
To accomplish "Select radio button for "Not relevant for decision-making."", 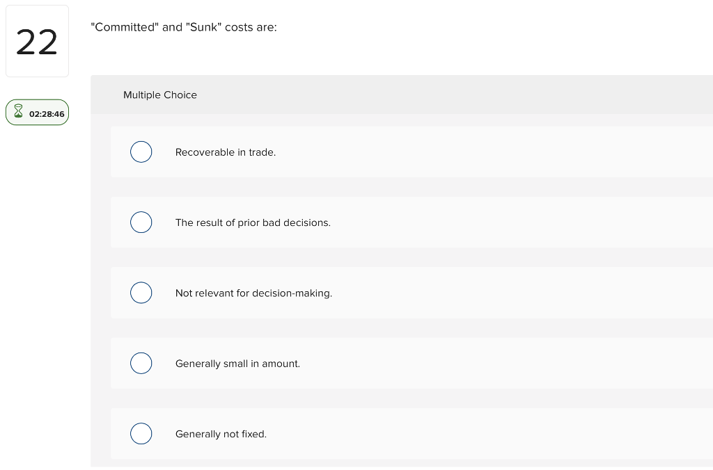I will [141, 292].
